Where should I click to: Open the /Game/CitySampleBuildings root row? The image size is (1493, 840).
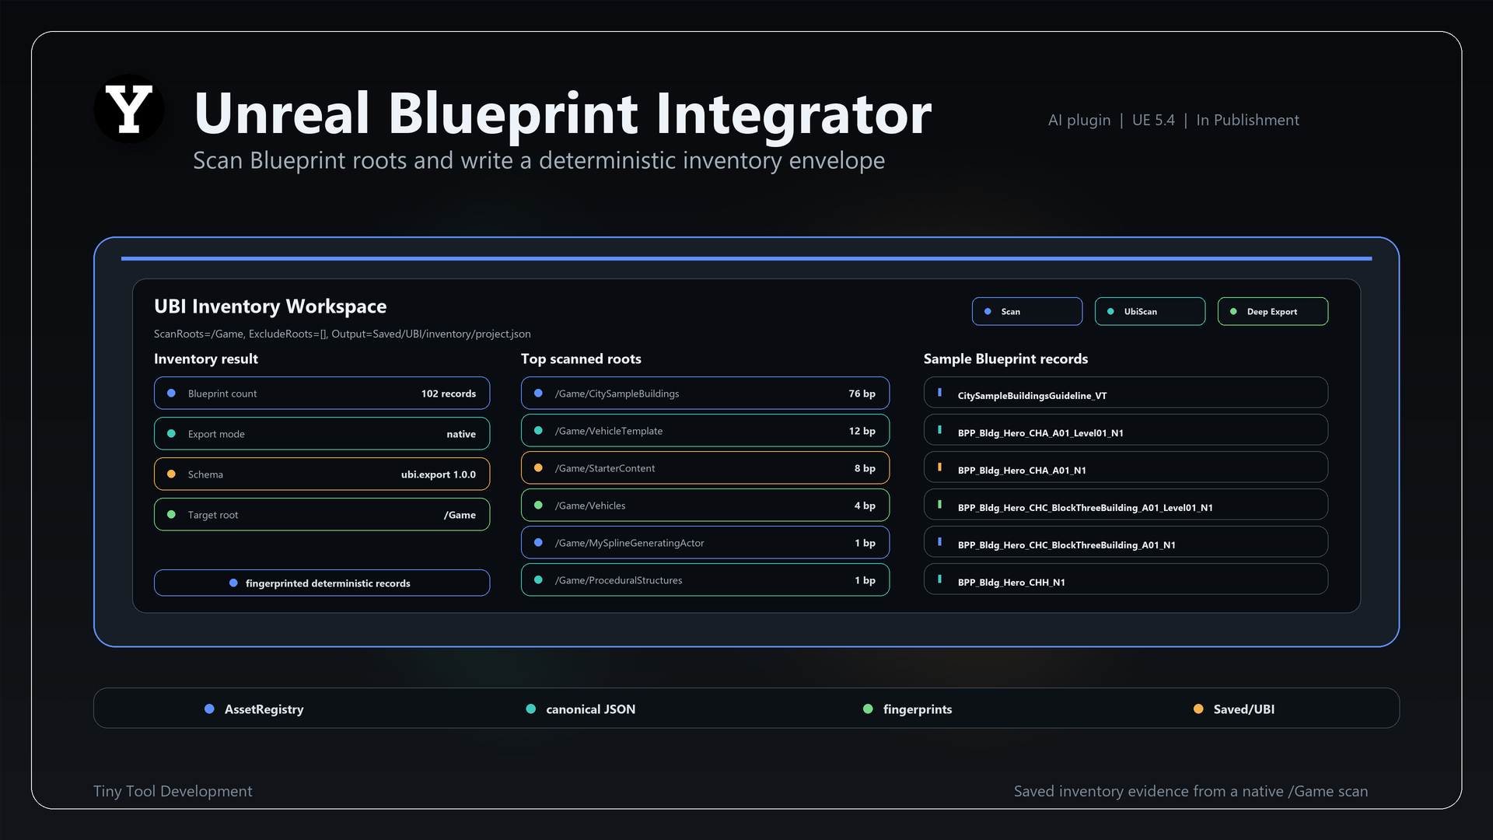coord(705,394)
